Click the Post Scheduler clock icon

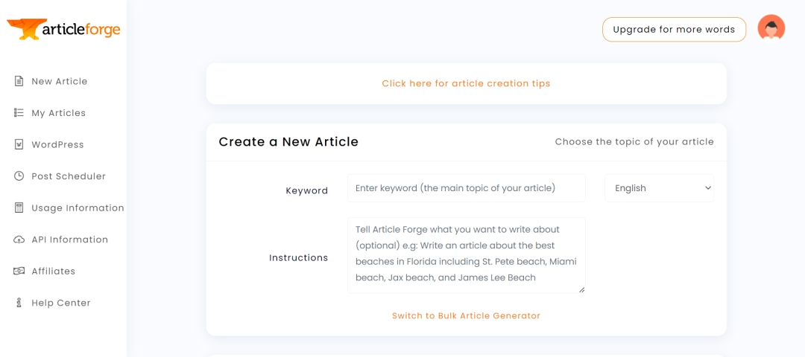19,176
